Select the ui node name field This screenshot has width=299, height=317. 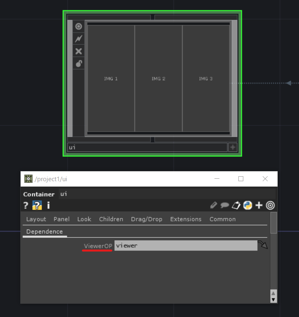tap(147, 147)
